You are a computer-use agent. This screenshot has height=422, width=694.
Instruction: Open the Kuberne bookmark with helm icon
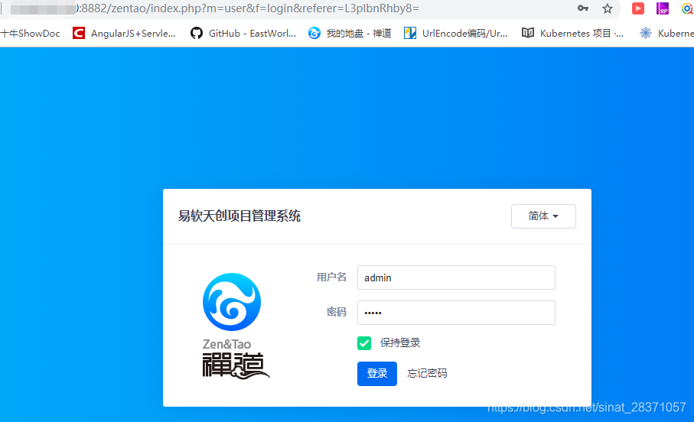[x=666, y=33]
